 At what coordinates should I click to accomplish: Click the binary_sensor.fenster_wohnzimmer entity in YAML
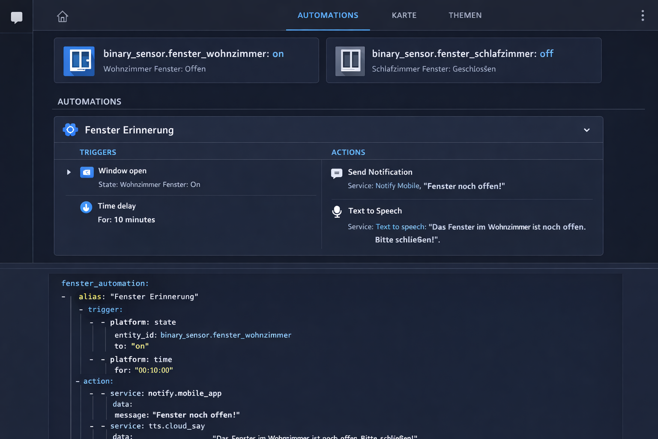(226, 335)
